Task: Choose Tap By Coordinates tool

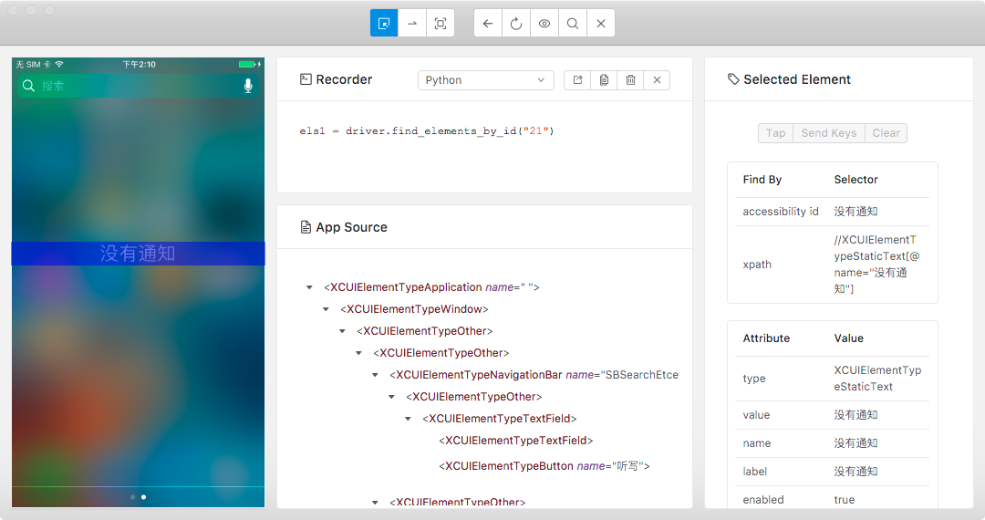Action: 441,23
